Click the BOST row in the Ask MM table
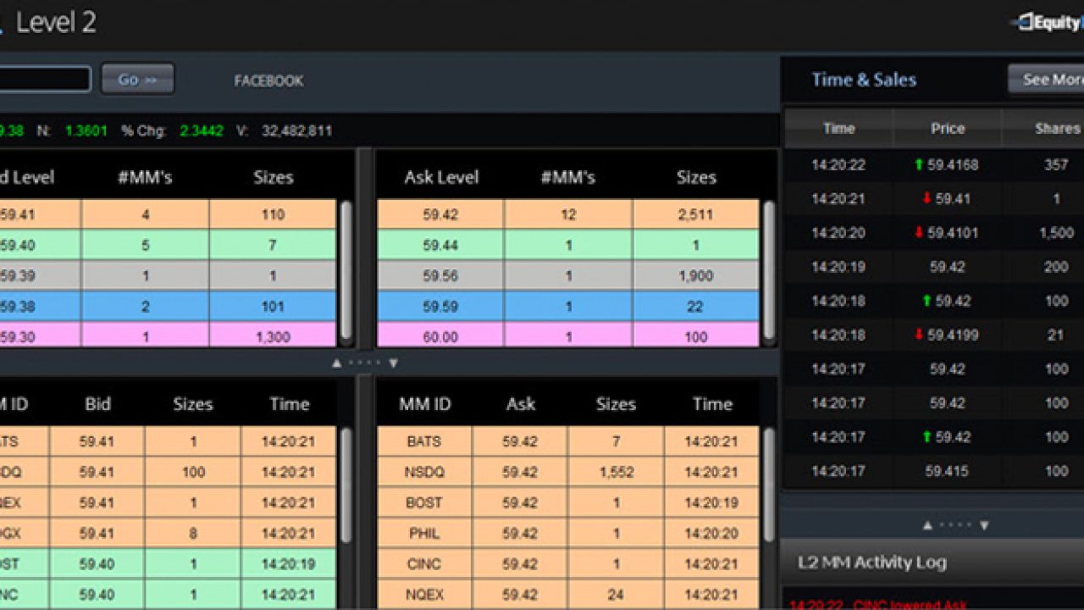This screenshot has height=610, width=1084. pyautogui.click(x=567, y=502)
